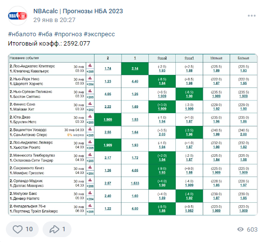Viewport: 262px width, 242px height.
Task: Expand +285 markets for Джаз–Нетс
Action: pyautogui.click(x=90, y=122)
